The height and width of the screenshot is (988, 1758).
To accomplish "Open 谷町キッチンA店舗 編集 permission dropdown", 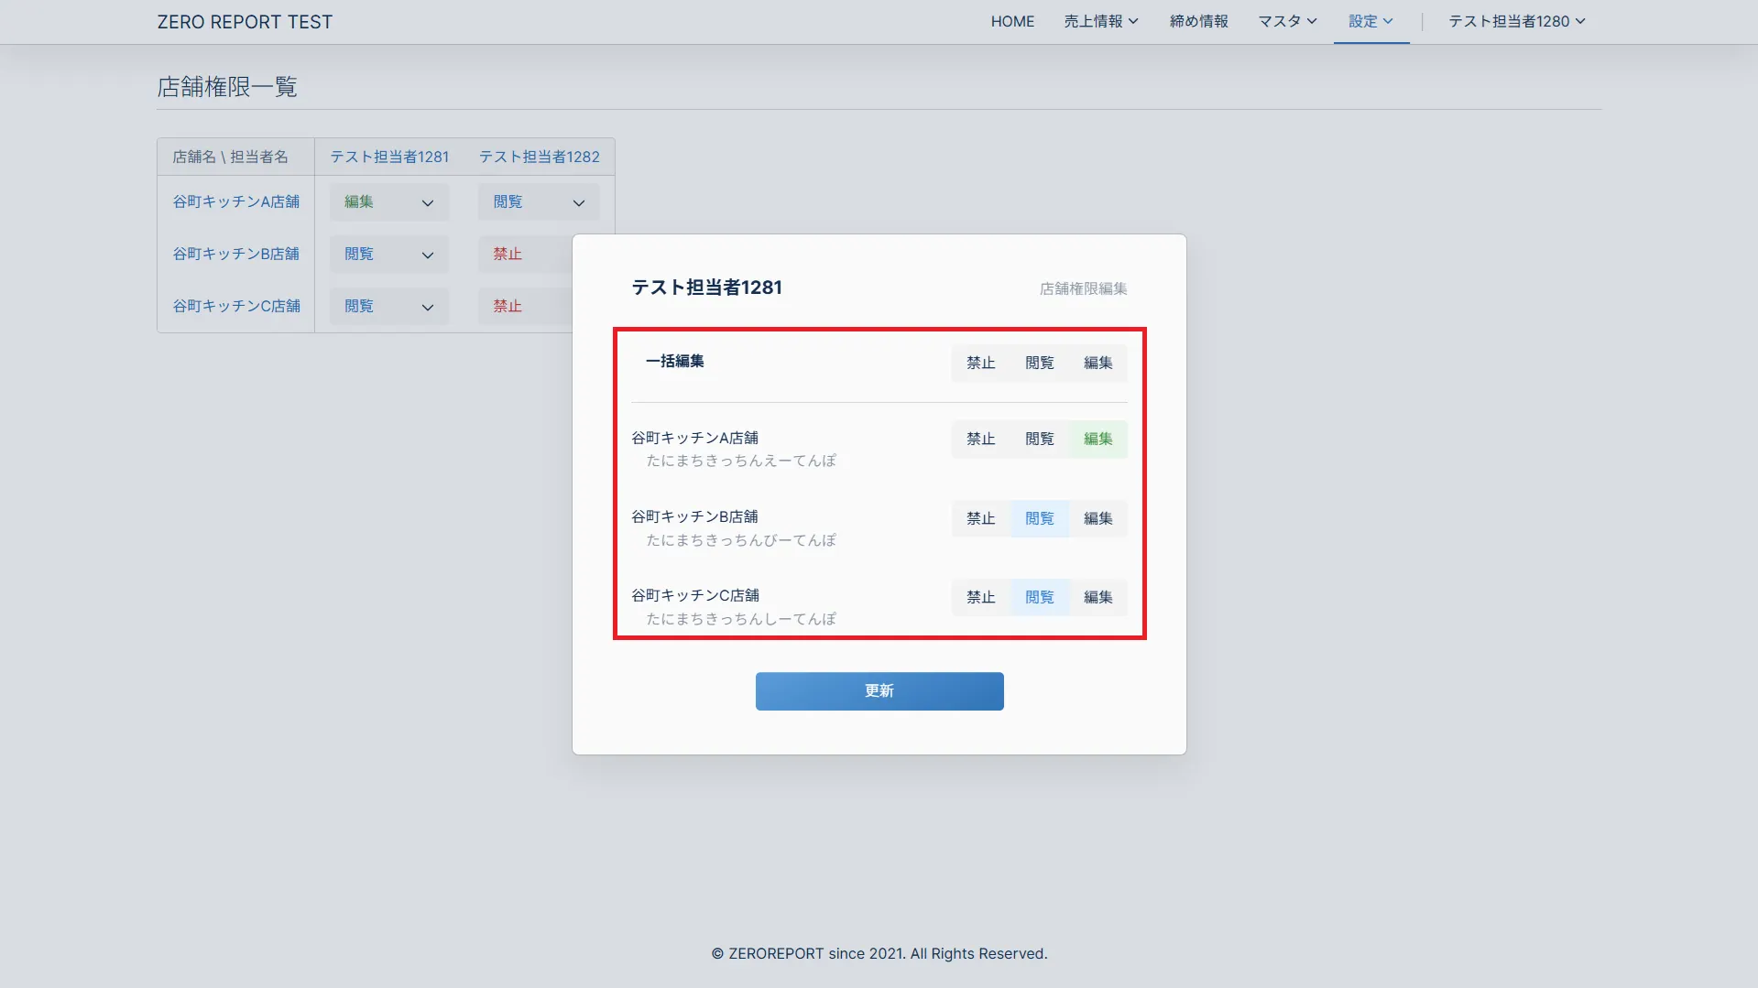I will coord(388,202).
